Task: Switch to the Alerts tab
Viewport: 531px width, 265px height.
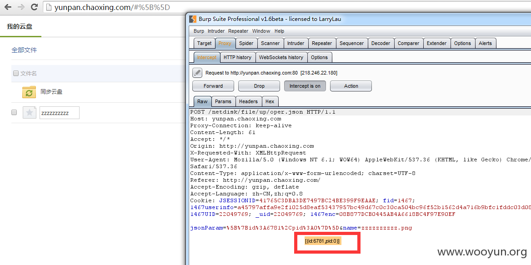Action: point(485,43)
